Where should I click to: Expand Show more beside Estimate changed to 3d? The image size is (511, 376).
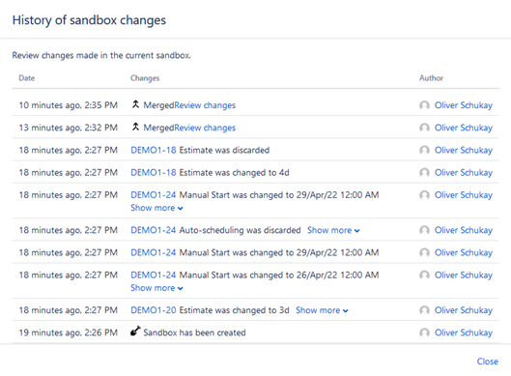point(322,310)
